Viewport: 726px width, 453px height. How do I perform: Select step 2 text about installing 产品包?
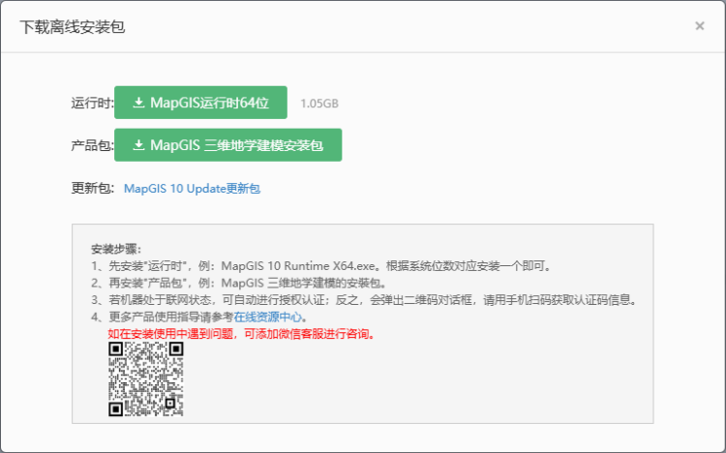click(x=242, y=283)
